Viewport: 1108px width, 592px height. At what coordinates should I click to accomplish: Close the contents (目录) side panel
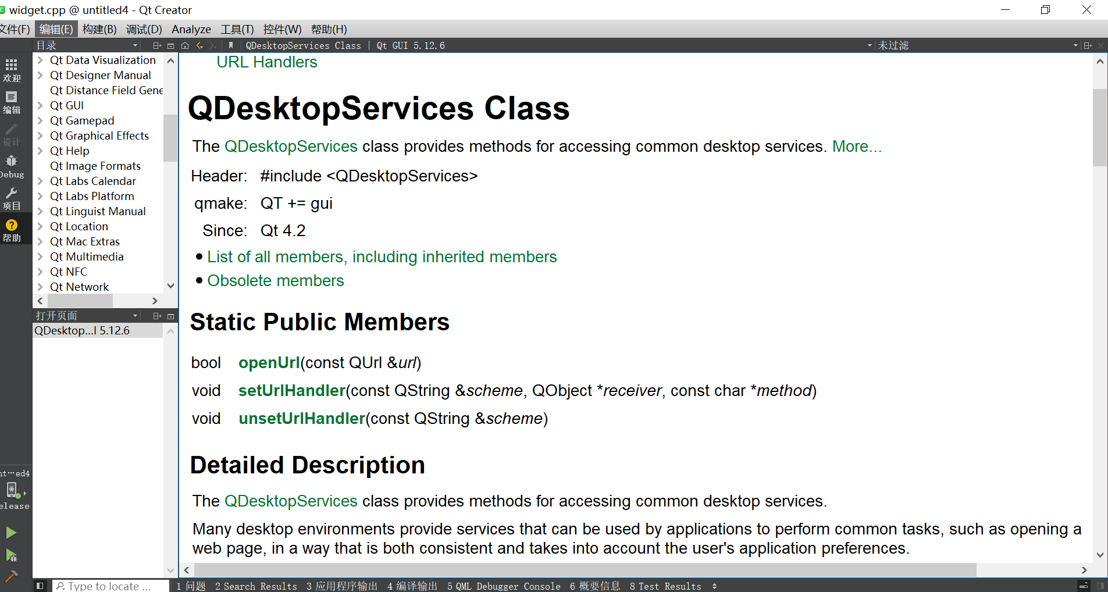point(170,45)
